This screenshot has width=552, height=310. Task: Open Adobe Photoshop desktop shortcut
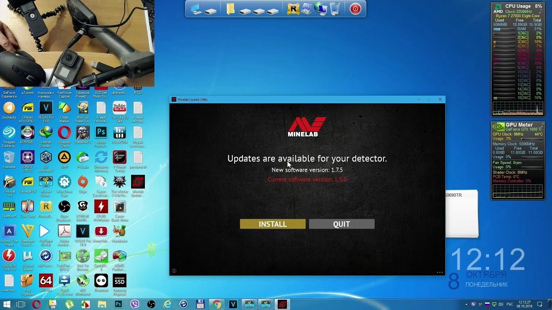tap(101, 136)
